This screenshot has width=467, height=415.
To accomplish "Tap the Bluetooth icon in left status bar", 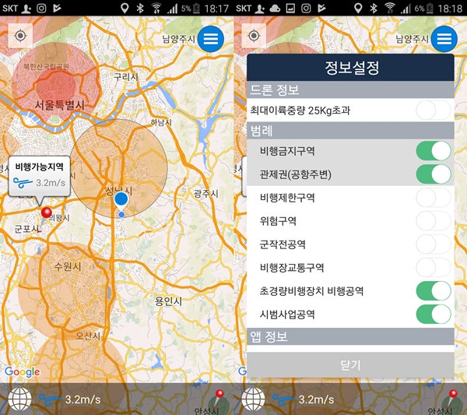I will (x=140, y=8).
